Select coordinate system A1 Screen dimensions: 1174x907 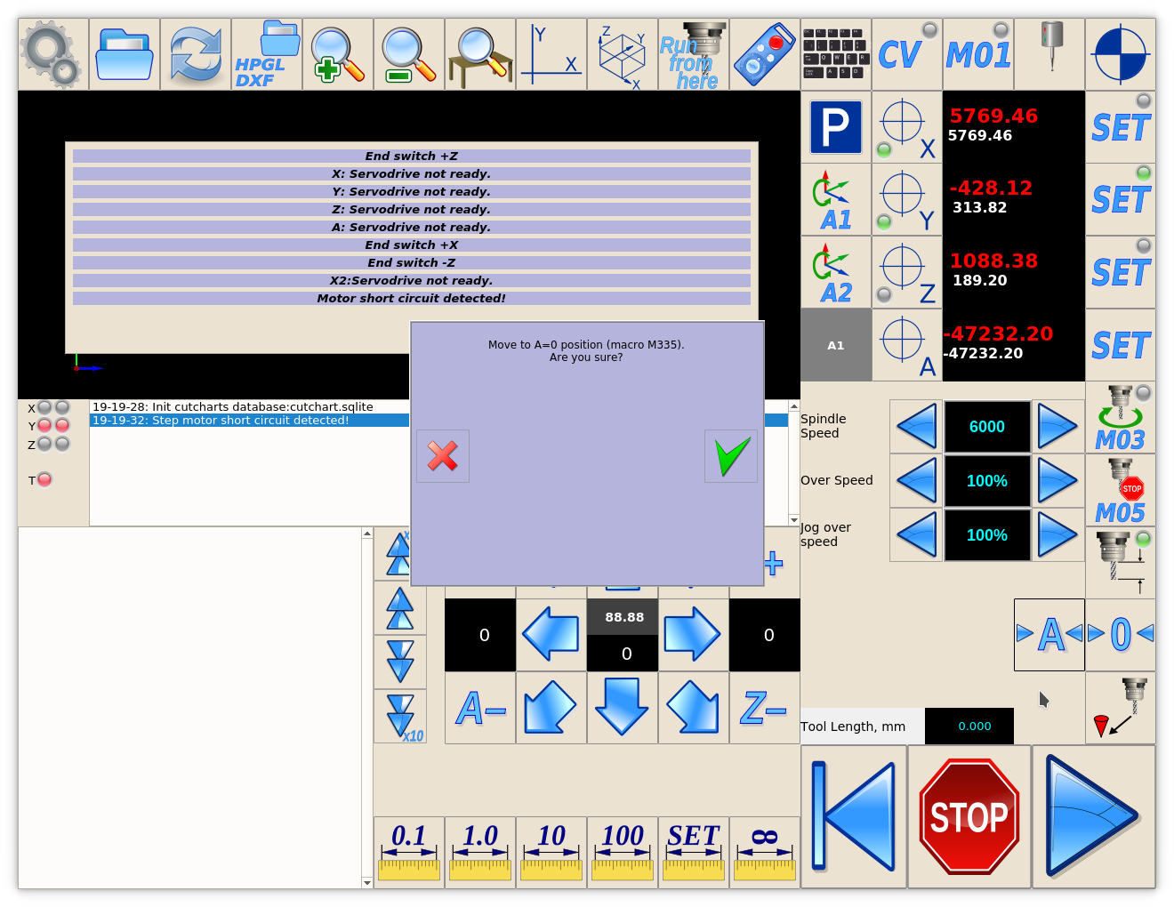[x=836, y=200]
